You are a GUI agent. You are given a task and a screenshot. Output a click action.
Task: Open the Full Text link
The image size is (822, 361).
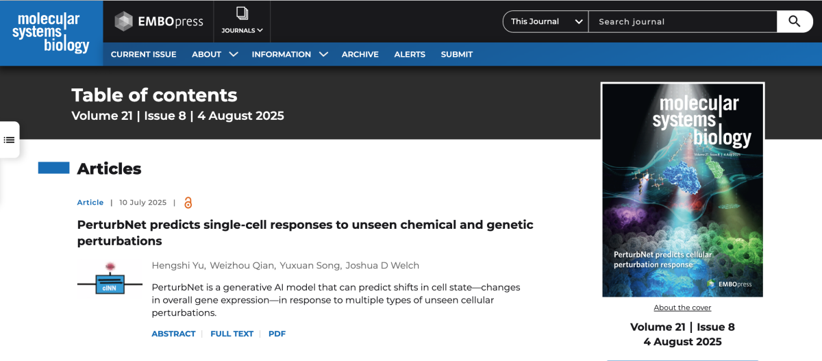(232, 334)
